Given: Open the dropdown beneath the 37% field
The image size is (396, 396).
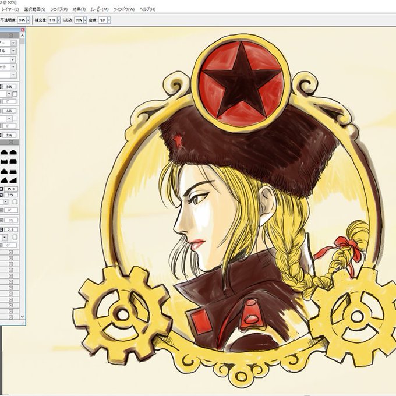Looking at the screenshot, I should click(6, 202).
